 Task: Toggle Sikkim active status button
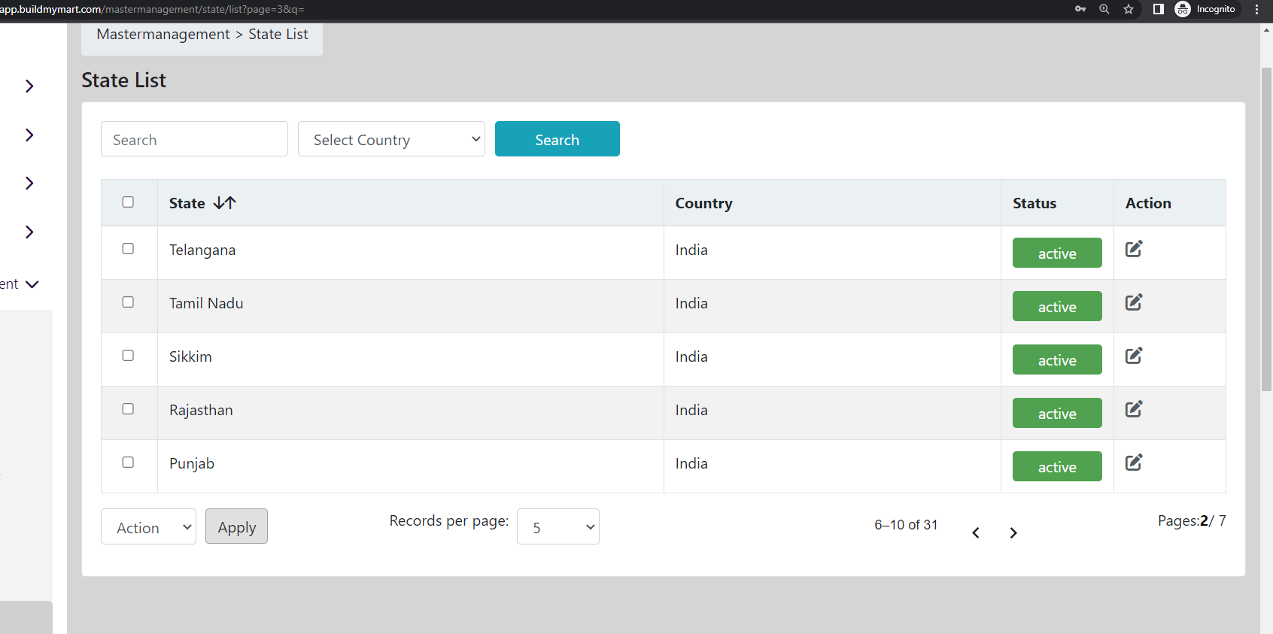(1057, 359)
